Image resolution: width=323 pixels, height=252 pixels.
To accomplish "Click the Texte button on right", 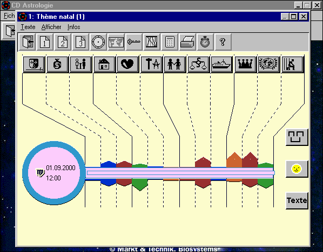I will tap(297, 200).
